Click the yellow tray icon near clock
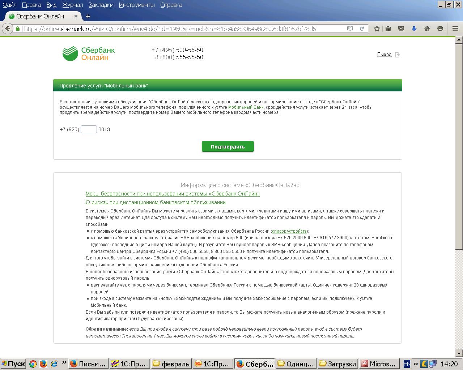The width and height of the screenshot is (463, 370). pos(425,364)
